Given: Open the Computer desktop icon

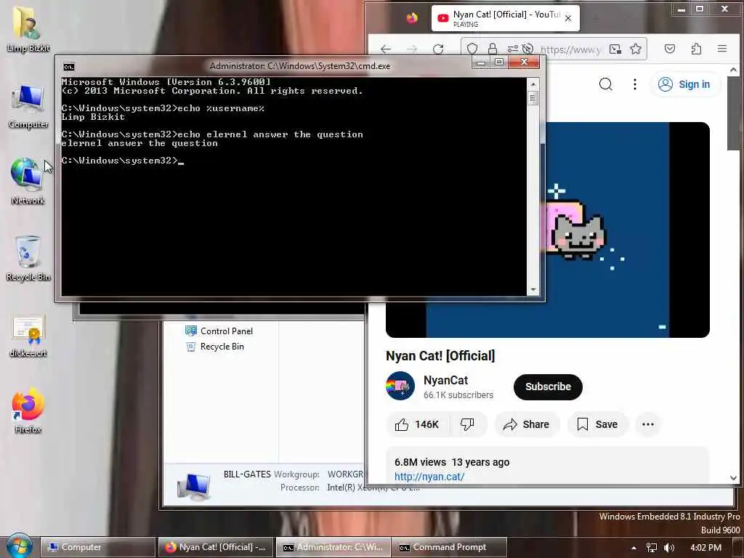Looking at the screenshot, I should [x=28, y=106].
